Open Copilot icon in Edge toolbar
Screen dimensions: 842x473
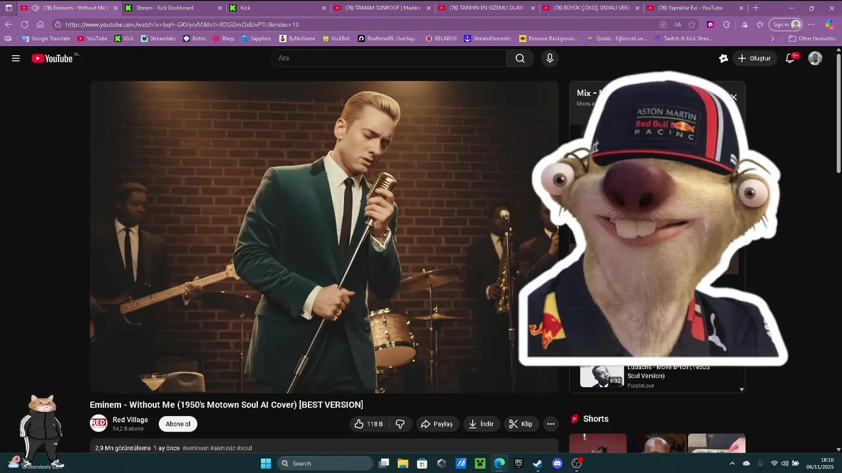(x=830, y=24)
